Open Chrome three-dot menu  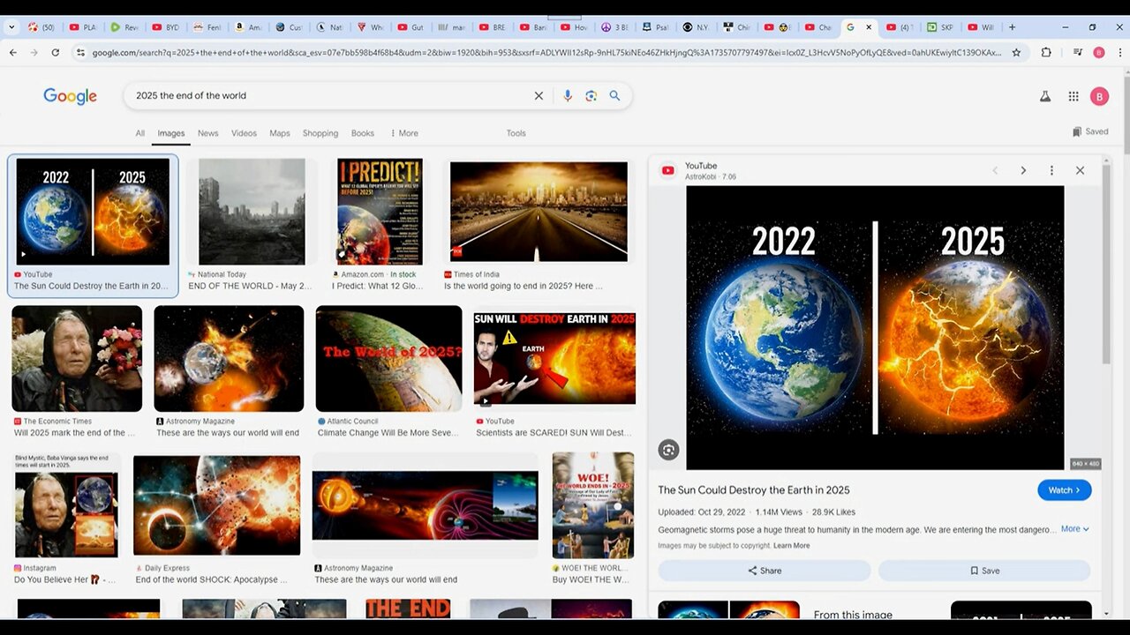[x=1119, y=53]
